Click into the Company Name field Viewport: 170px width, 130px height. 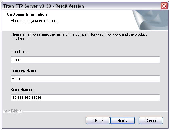pyautogui.click(x=85, y=79)
